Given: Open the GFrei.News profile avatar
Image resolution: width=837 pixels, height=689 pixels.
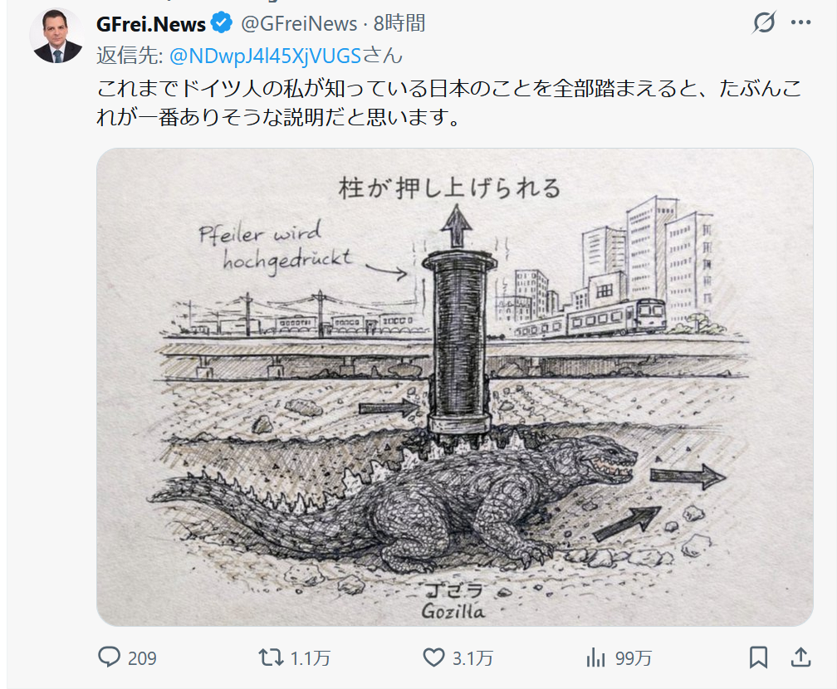Looking at the screenshot, I should pyautogui.click(x=56, y=36).
